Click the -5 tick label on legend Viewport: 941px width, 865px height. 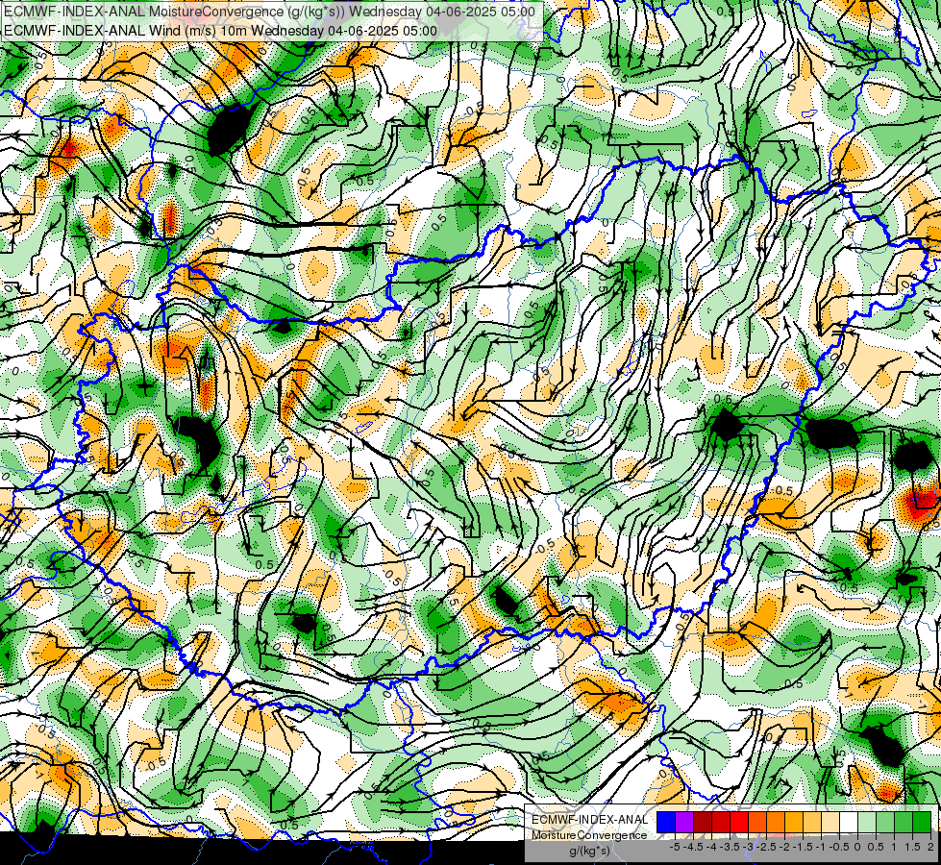[x=675, y=847]
